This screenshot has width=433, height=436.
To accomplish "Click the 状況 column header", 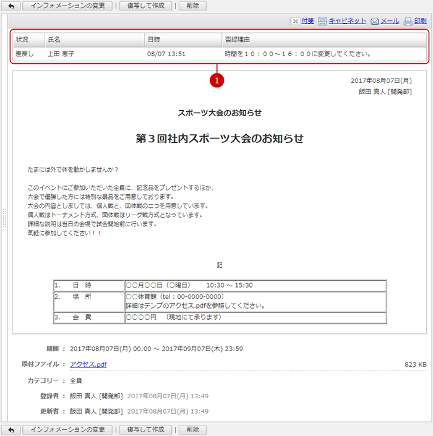I will 22,40.
